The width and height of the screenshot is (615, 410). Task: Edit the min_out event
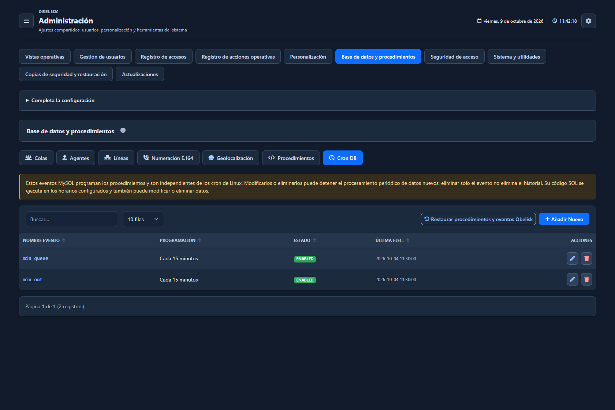coord(572,279)
